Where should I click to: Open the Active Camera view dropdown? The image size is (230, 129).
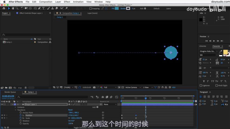133,87
